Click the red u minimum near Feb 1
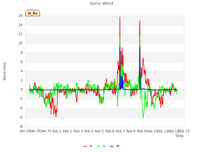 [56, 116]
